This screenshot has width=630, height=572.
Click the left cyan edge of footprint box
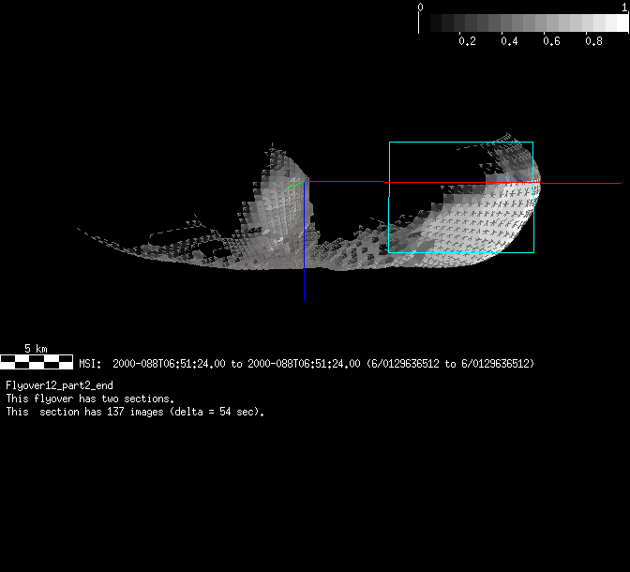point(388,225)
